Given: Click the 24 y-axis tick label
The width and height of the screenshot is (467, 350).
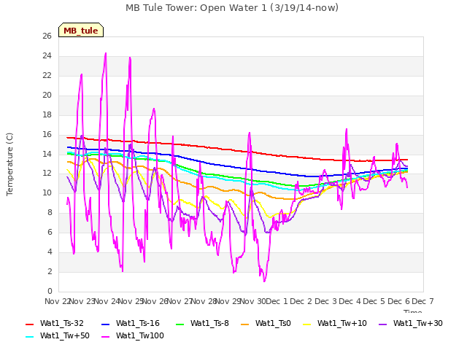Looking at the screenshot, I should tap(47, 55).
